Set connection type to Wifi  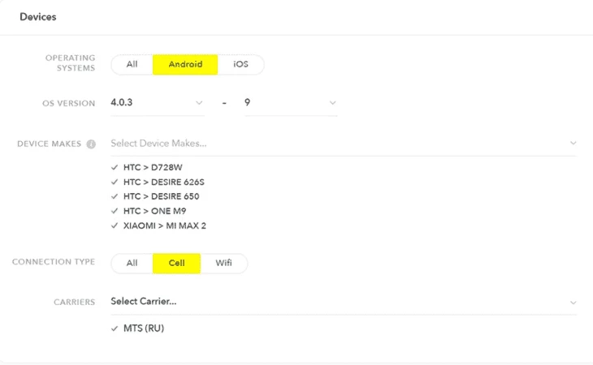(223, 263)
